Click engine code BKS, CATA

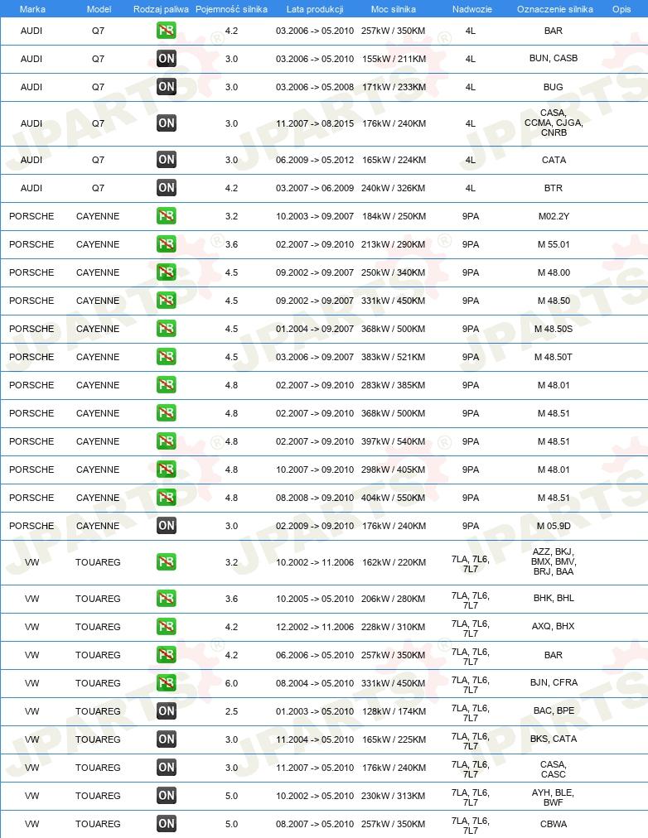pyautogui.click(x=554, y=739)
